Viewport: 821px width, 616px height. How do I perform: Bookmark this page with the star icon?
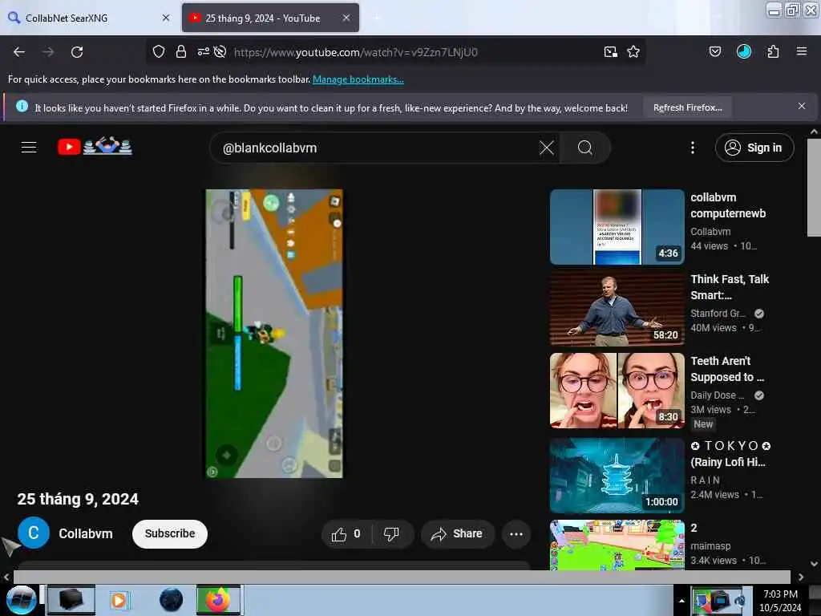[x=633, y=52]
